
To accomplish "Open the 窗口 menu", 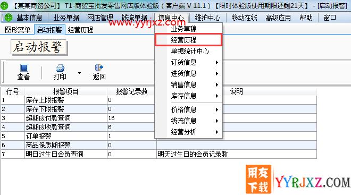I will click(330, 18).
